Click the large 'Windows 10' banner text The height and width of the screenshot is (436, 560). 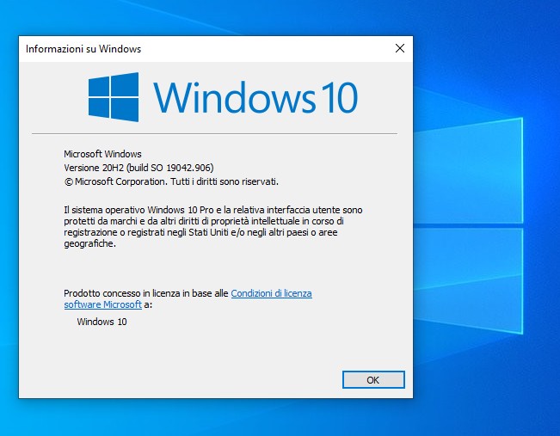(255, 97)
